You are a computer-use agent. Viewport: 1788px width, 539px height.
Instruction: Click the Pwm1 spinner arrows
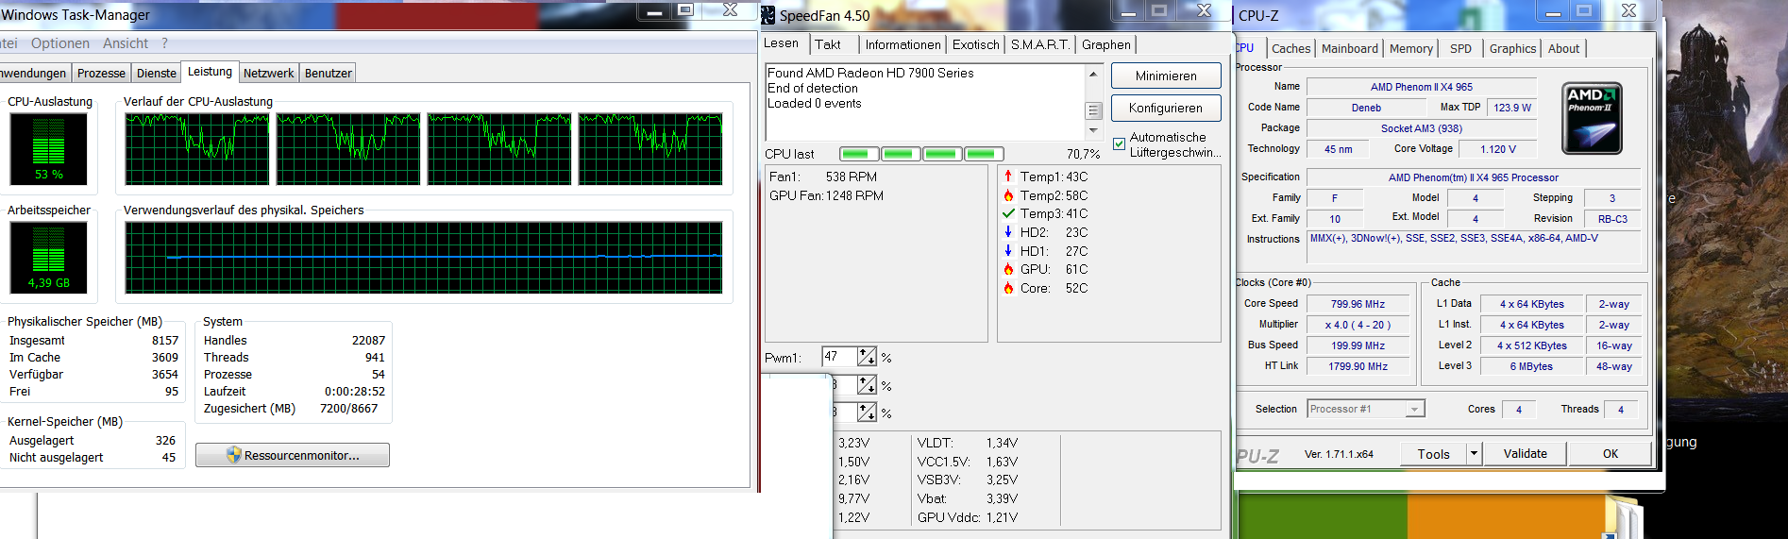867,357
